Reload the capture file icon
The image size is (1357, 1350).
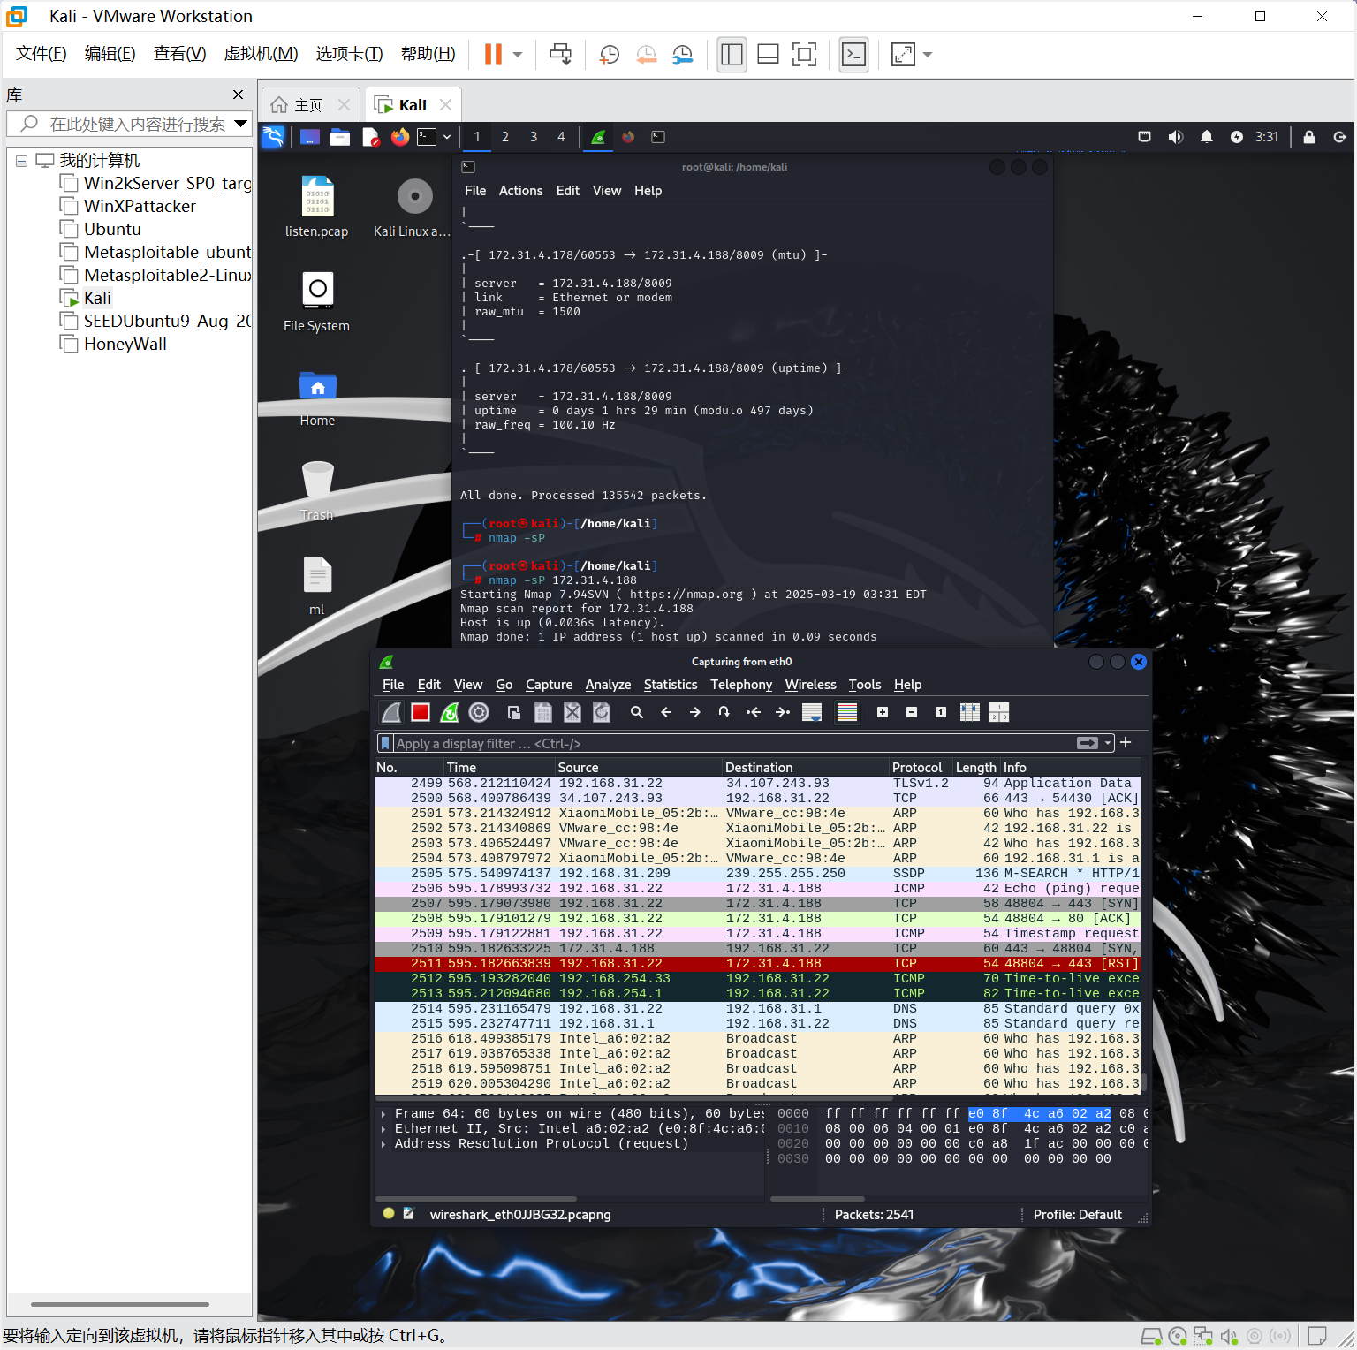(602, 712)
